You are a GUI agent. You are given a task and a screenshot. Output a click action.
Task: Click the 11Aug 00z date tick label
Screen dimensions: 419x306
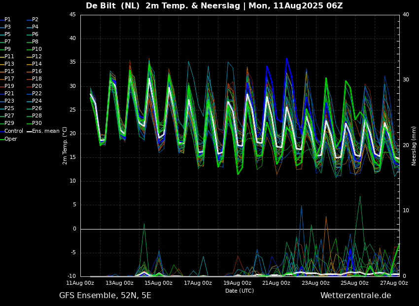(80, 283)
